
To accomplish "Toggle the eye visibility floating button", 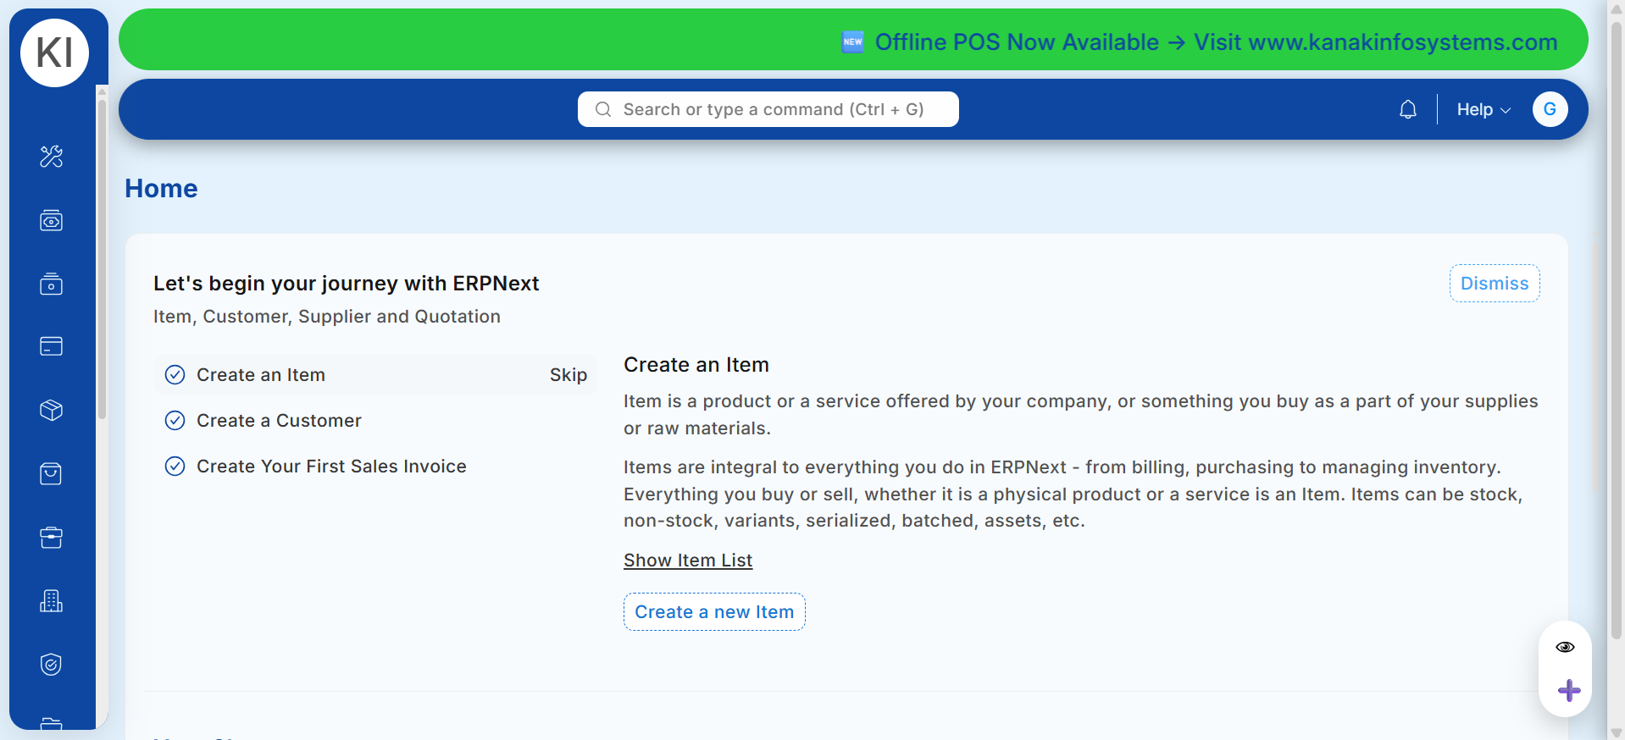I will [1565, 647].
